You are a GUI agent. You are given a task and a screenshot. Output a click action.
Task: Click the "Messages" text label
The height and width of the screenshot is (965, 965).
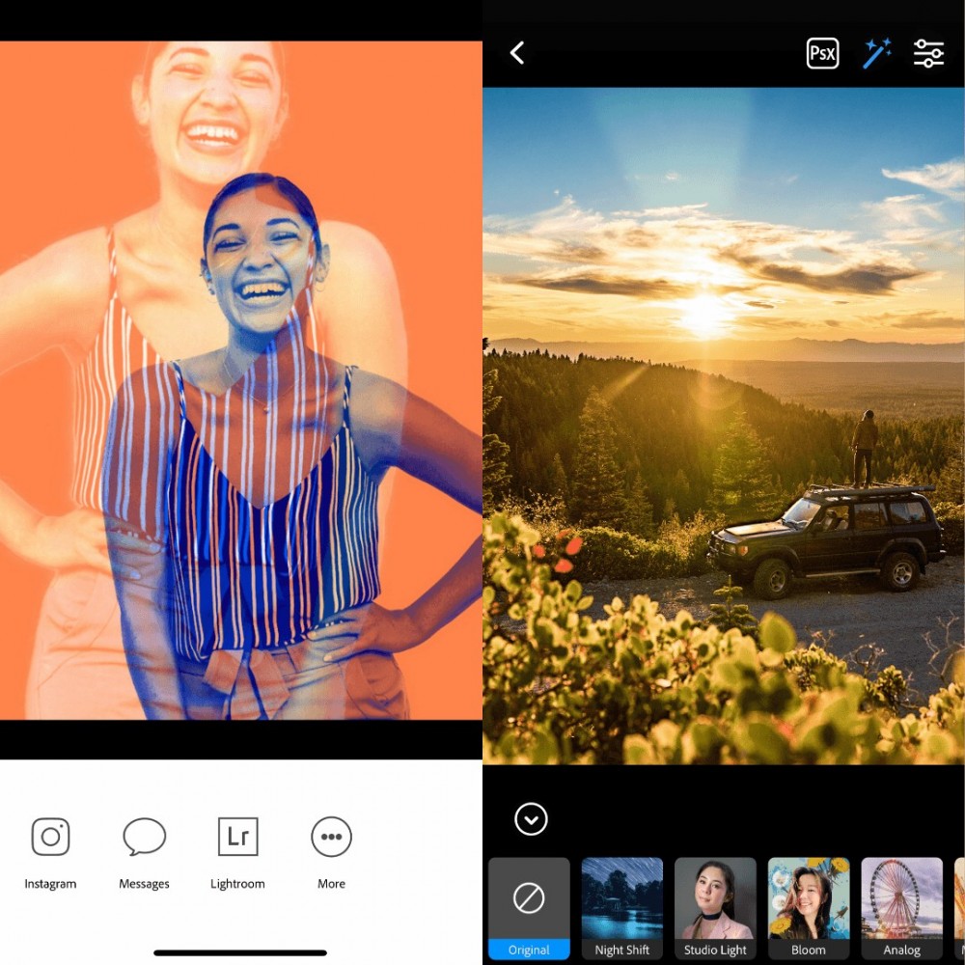coord(144,884)
